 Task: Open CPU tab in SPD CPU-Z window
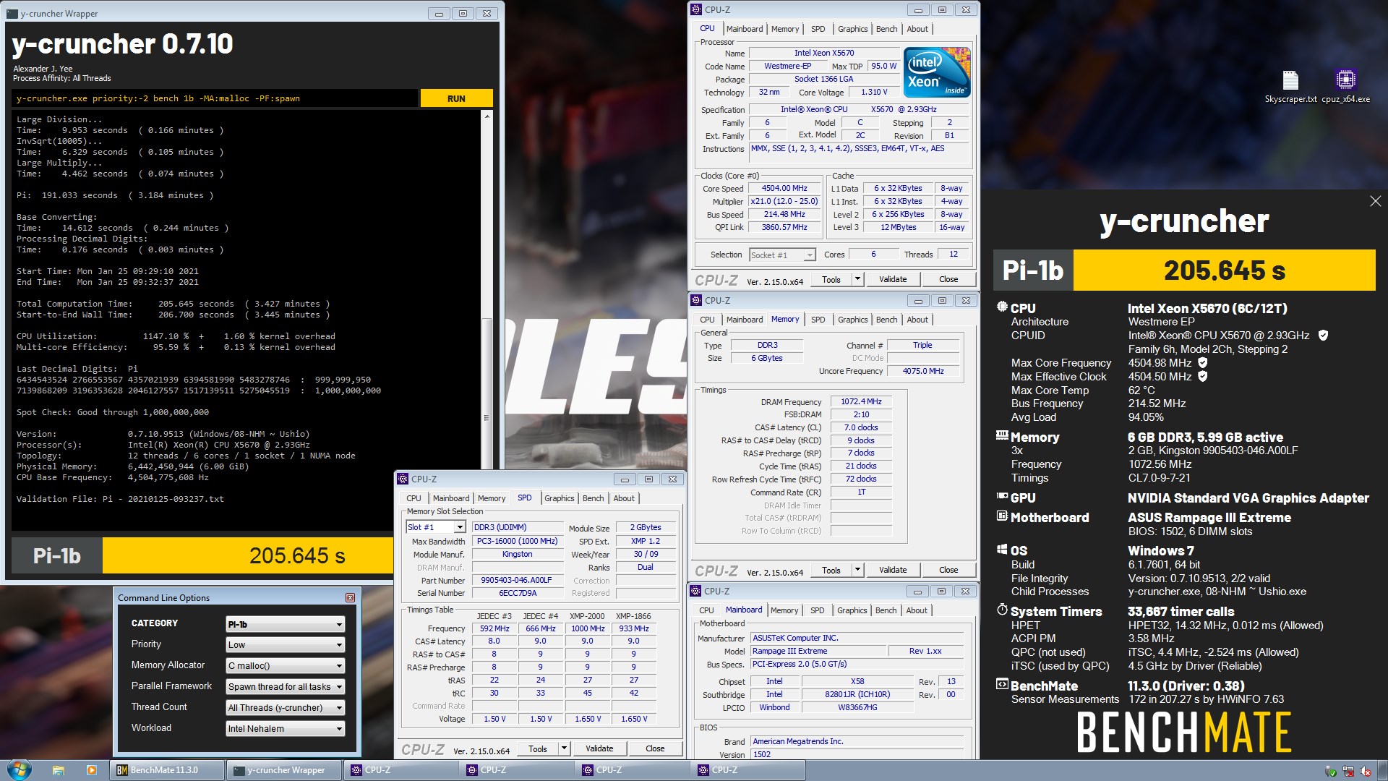click(x=414, y=498)
